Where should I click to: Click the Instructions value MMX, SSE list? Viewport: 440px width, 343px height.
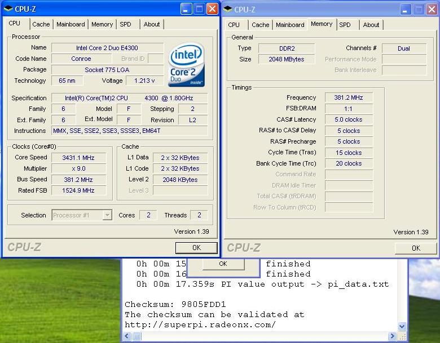[x=129, y=131]
